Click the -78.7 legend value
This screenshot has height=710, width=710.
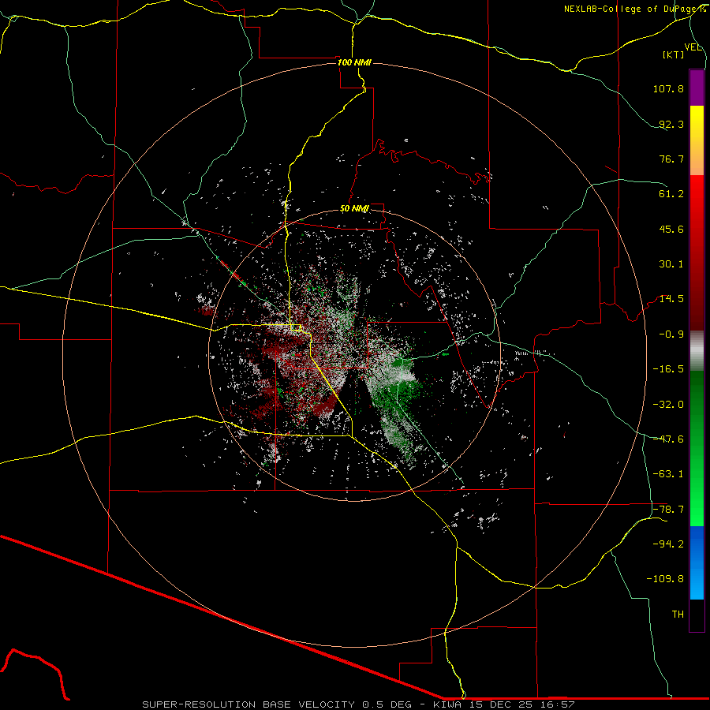click(x=668, y=510)
